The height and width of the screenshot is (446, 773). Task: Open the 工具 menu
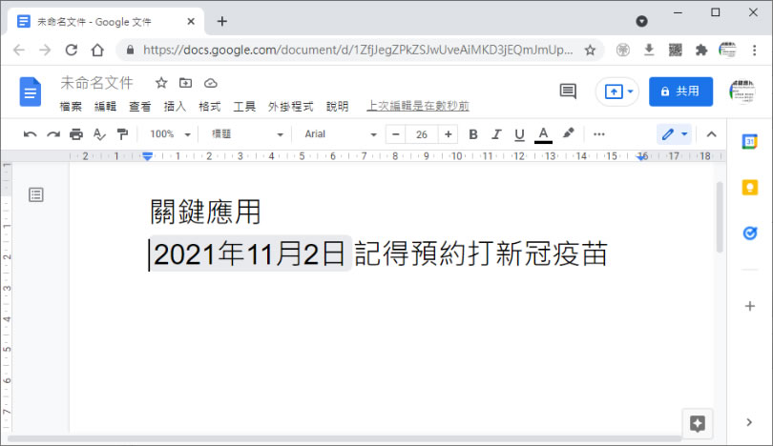tap(244, 107)
